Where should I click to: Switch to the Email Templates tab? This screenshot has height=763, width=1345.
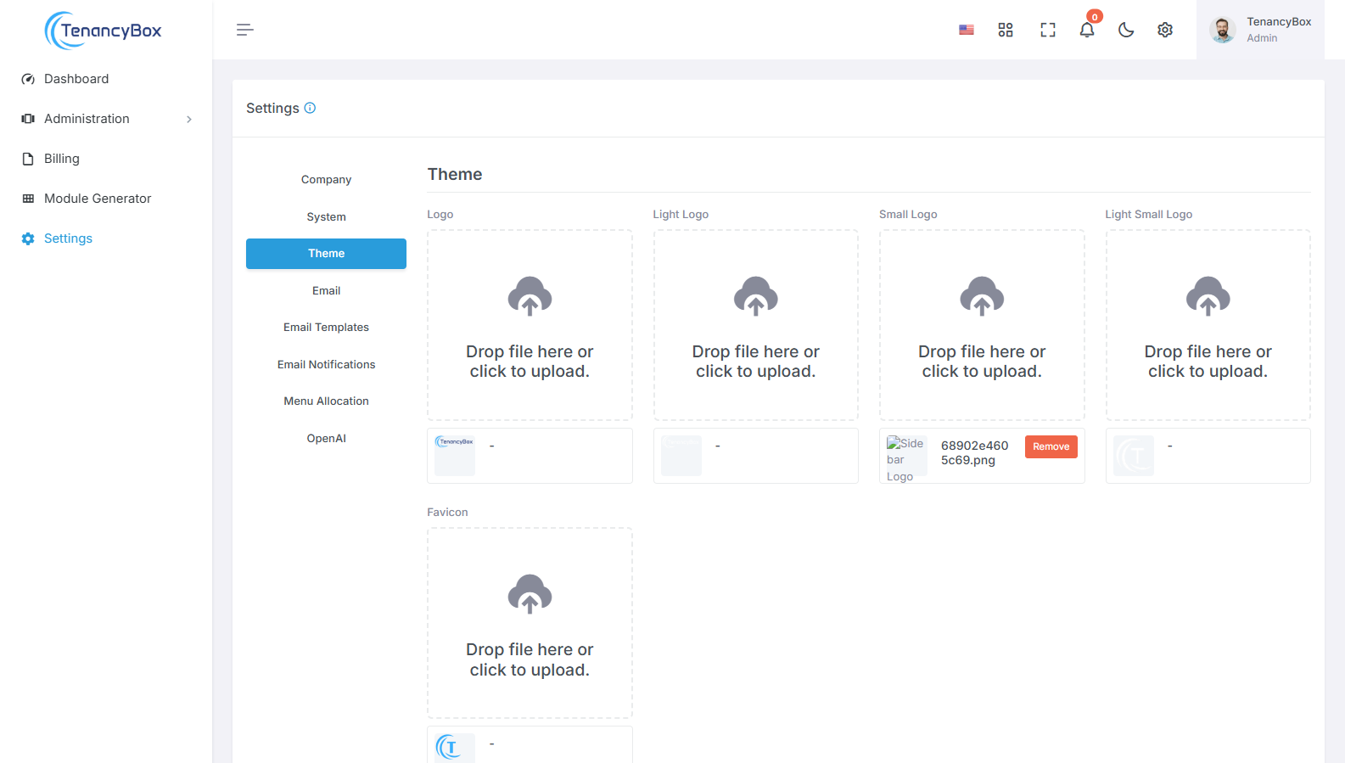coord(326,328)
